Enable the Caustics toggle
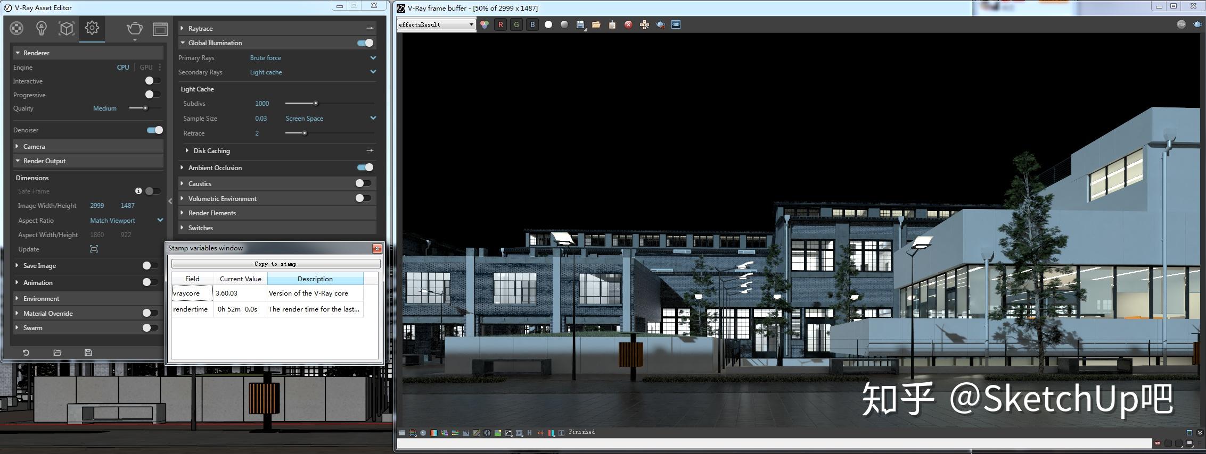The image size is (1206, 454). click(x=363, y=183)
